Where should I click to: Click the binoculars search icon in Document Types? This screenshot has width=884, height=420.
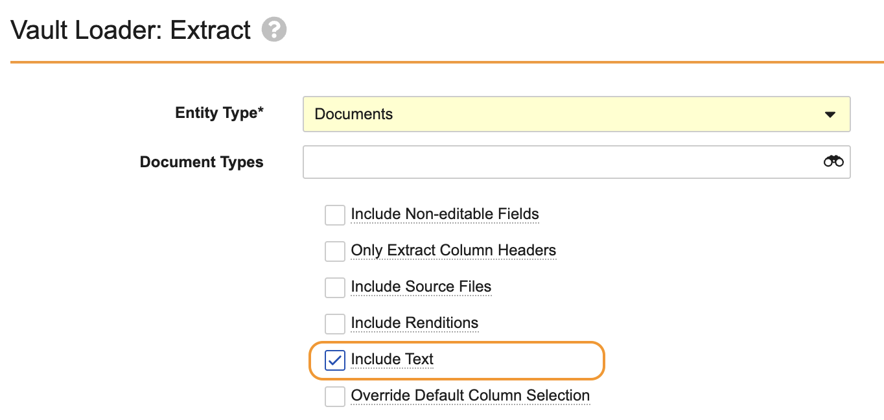tap(833, 161)
